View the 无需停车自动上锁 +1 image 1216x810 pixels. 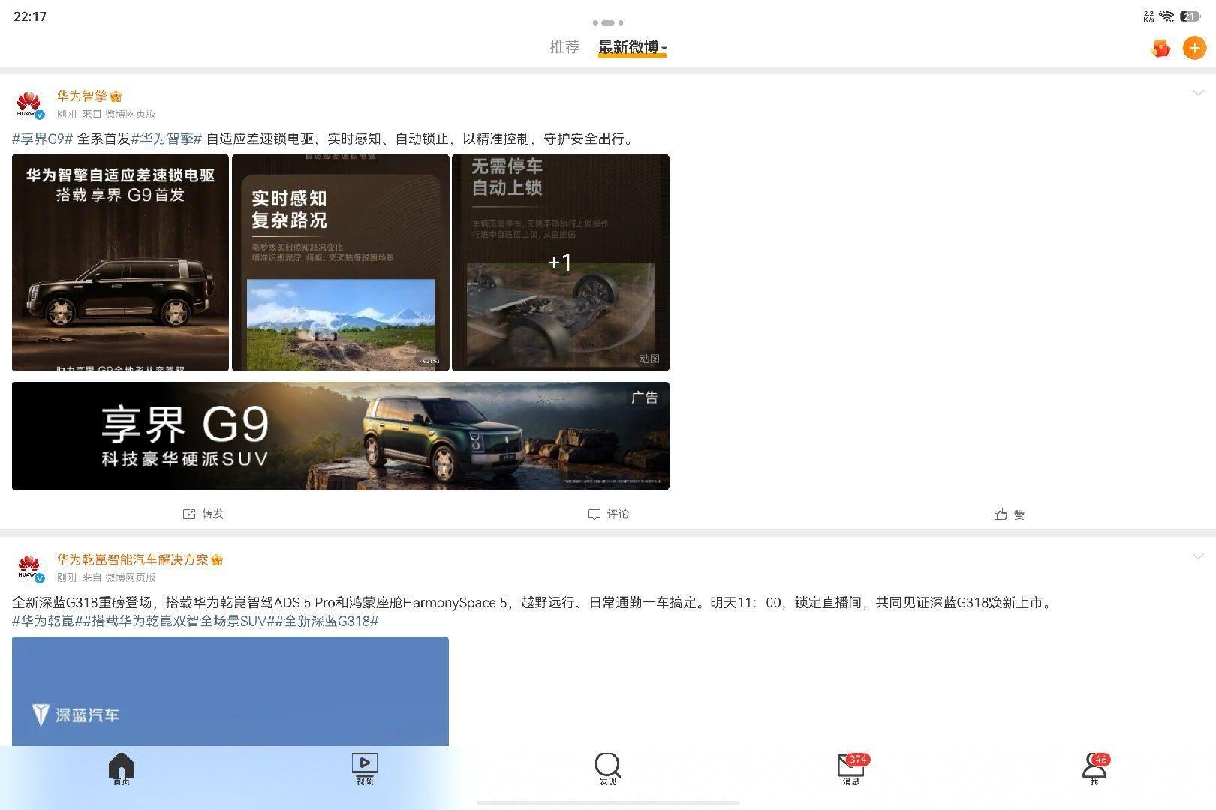tap(561, 262)
